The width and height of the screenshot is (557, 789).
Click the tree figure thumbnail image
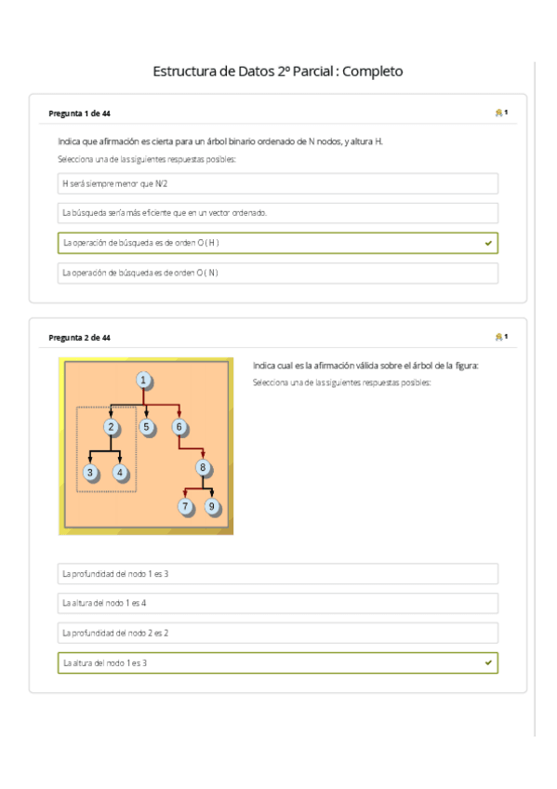146,444
